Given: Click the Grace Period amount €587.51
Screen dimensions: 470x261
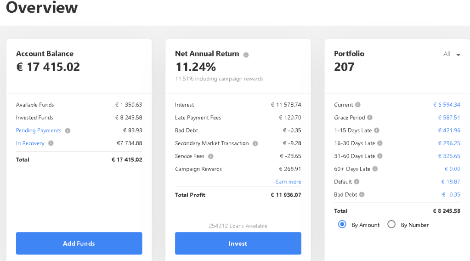Looking at the screenshot, I should click(x=449, y=118).
